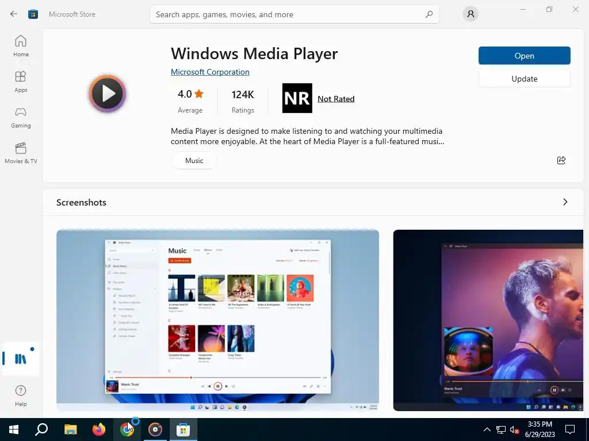Open taskbar search

[x=41, y=430]
